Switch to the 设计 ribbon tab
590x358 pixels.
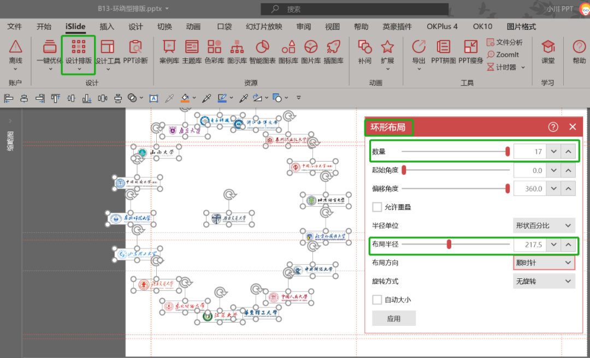(x=135, y=26)
